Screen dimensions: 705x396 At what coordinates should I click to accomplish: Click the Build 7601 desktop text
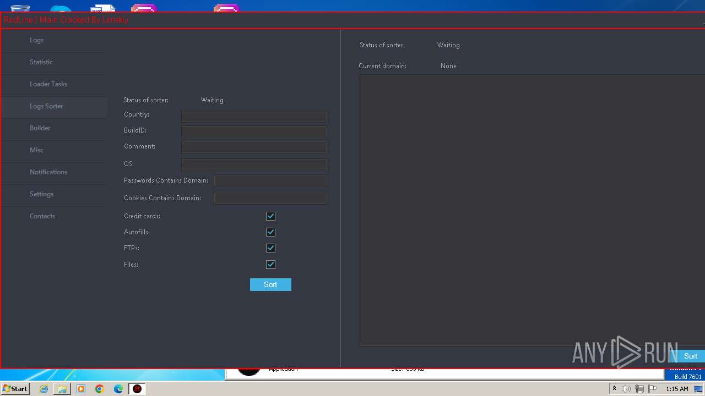tap(688, 377)
